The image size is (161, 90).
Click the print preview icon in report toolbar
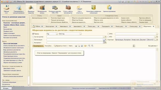click(x=79, y=46)
